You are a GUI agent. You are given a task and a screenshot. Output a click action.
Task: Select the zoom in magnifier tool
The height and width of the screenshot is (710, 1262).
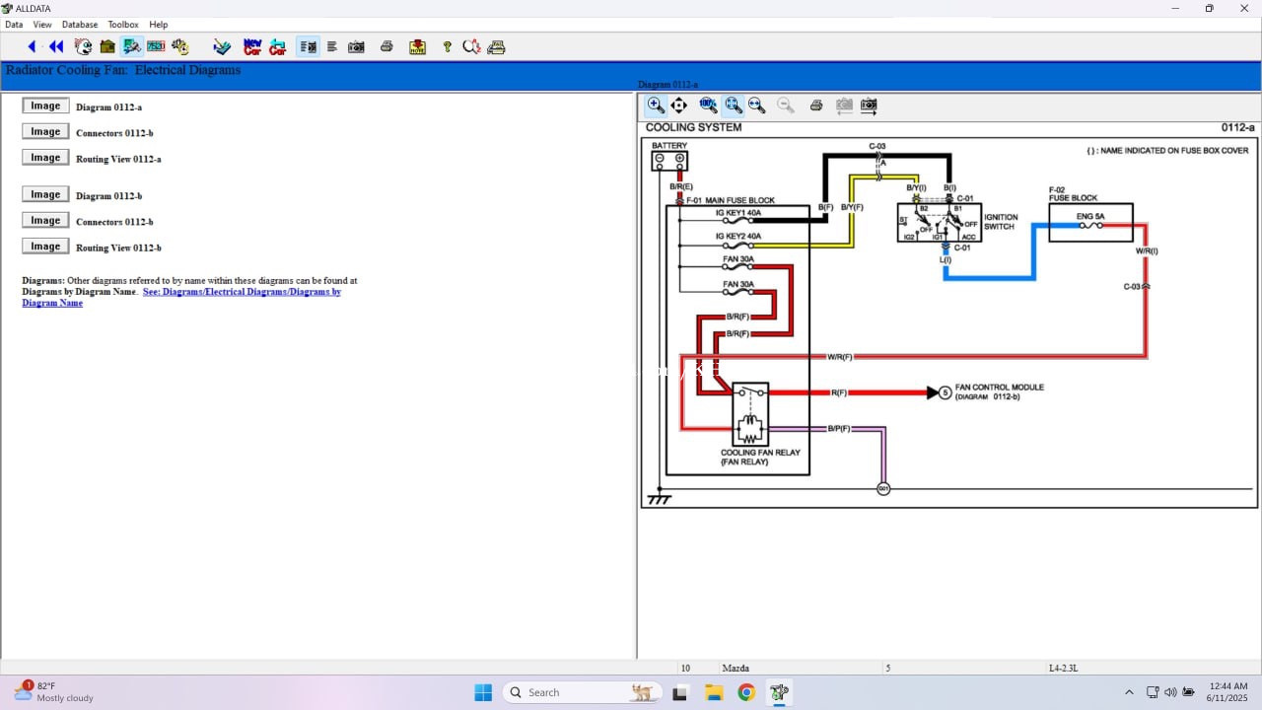(x=656, y=106)
